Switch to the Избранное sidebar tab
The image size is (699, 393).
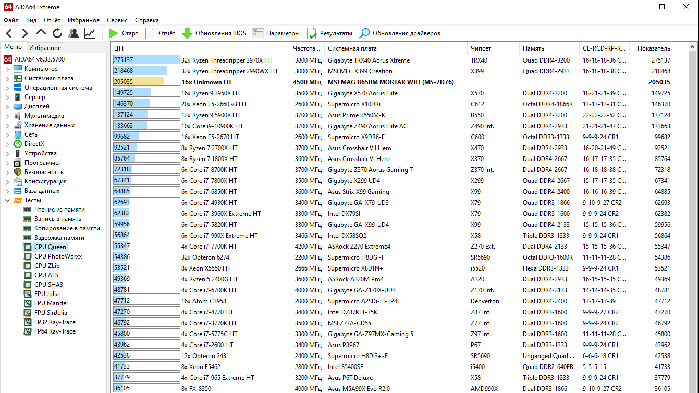(45, 47)
